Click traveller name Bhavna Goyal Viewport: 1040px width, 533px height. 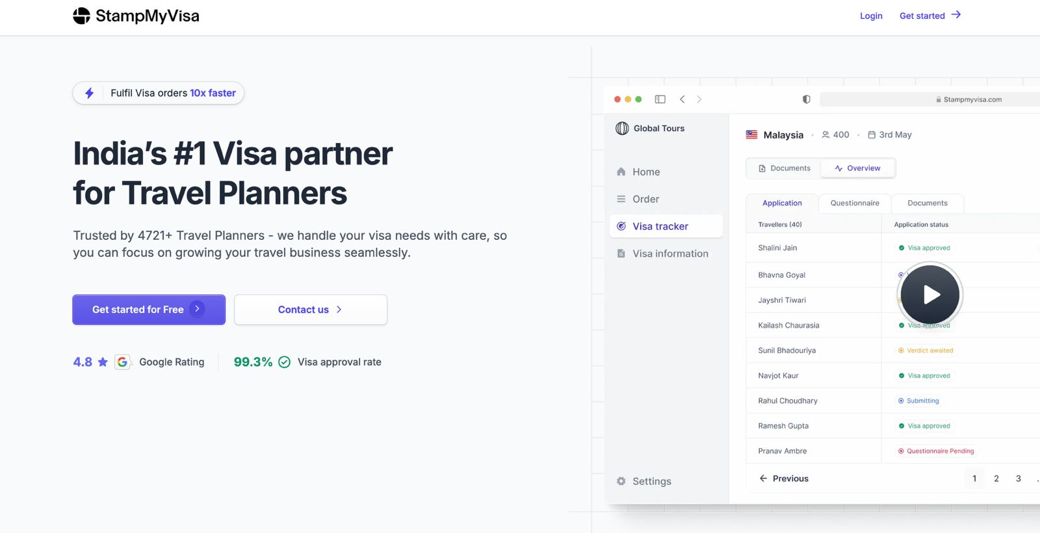(781, 275)
